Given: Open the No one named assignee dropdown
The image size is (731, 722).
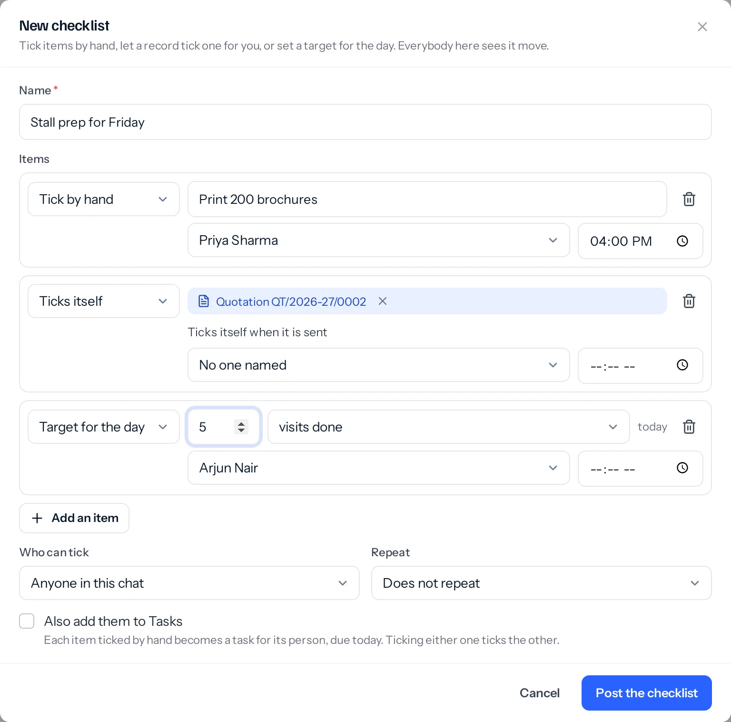Looking at the screenshot, I should click(x=379, y=365).
